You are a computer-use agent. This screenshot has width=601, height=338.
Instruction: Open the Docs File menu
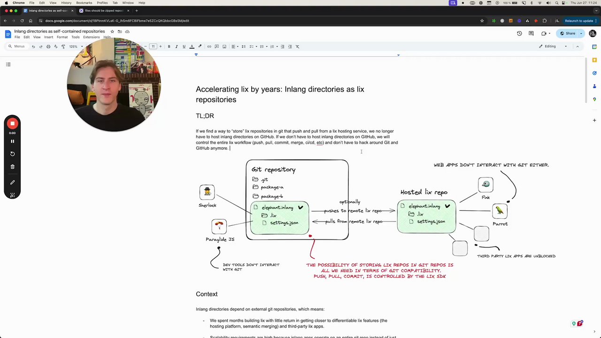click(17, 37)
